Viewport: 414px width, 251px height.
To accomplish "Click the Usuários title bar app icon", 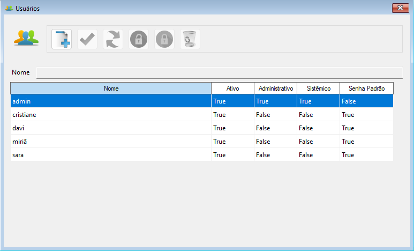I will [x=9, y=9].
